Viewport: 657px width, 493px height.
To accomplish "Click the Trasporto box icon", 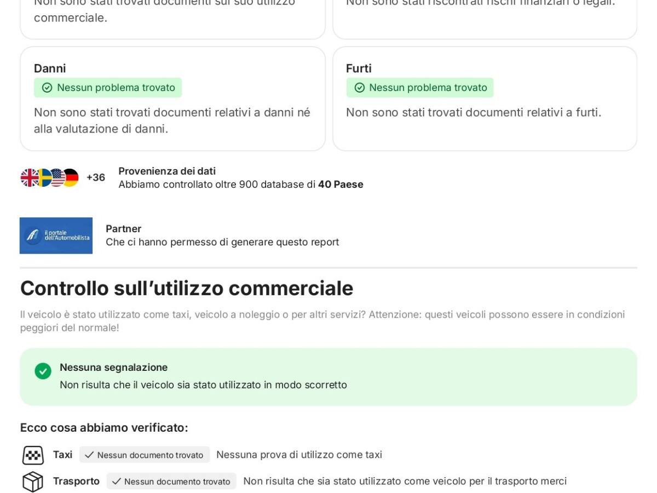I will pos(33,481).
